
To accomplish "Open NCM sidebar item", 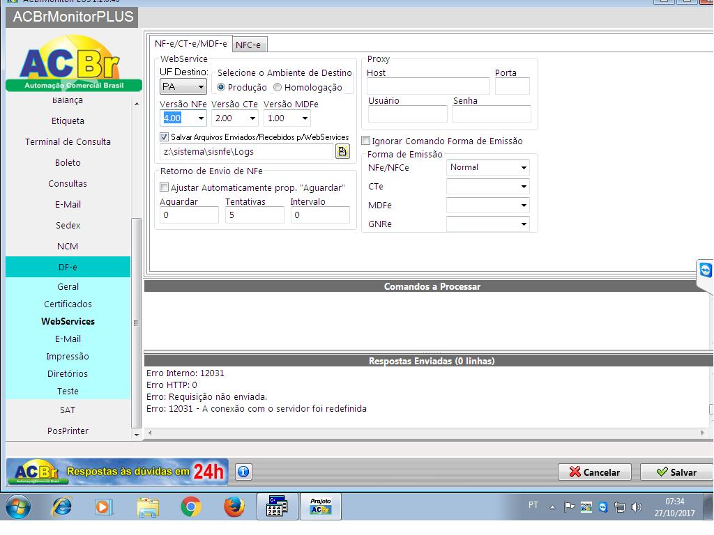I will (x=68, y=246).
